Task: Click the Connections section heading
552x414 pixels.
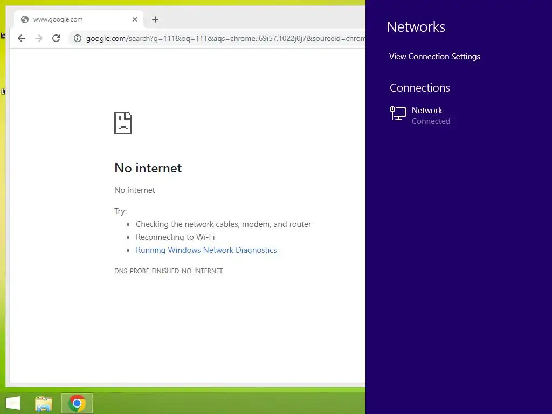Action: point(419,88)
